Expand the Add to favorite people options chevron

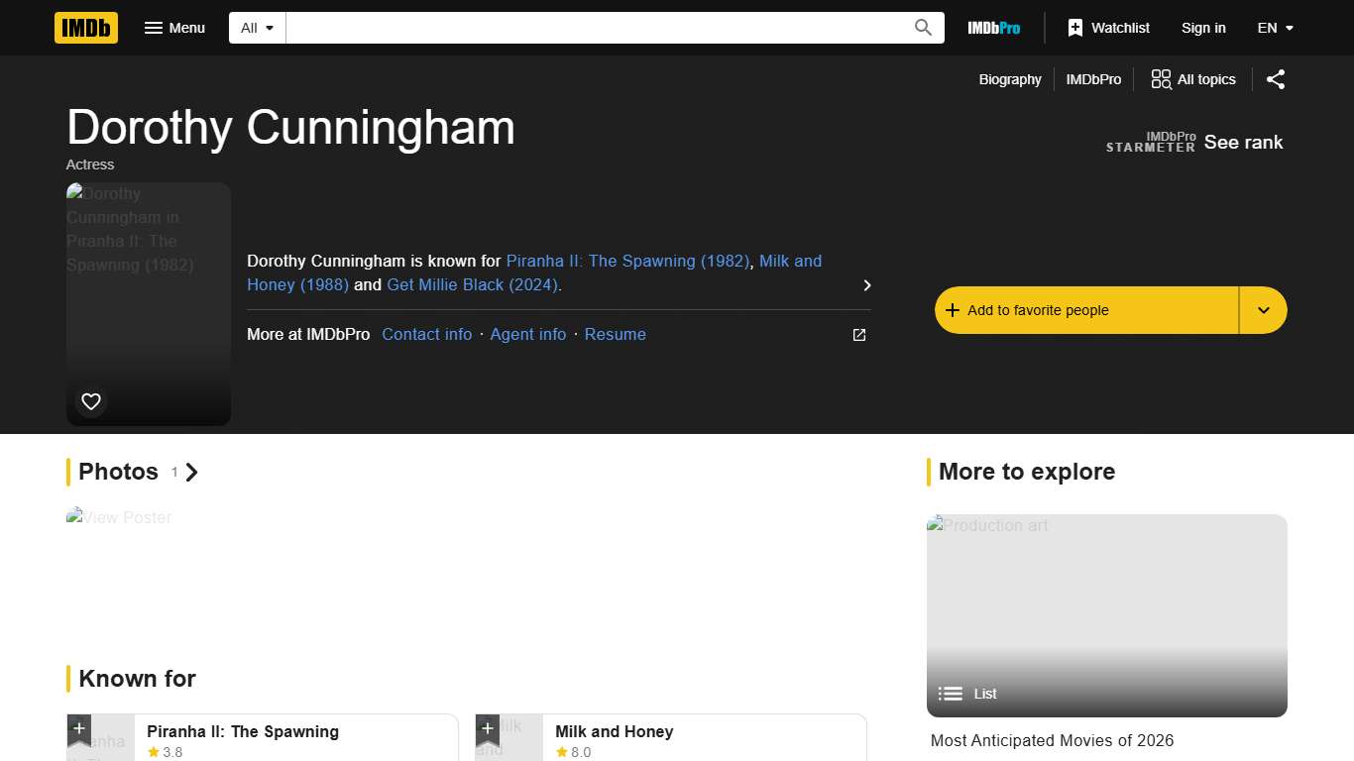pyautogui.click(x=1263, y=310)
